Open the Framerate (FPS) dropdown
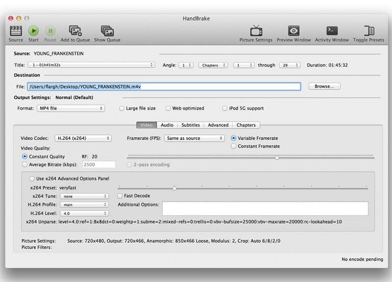392x282 pixels. 194,138
